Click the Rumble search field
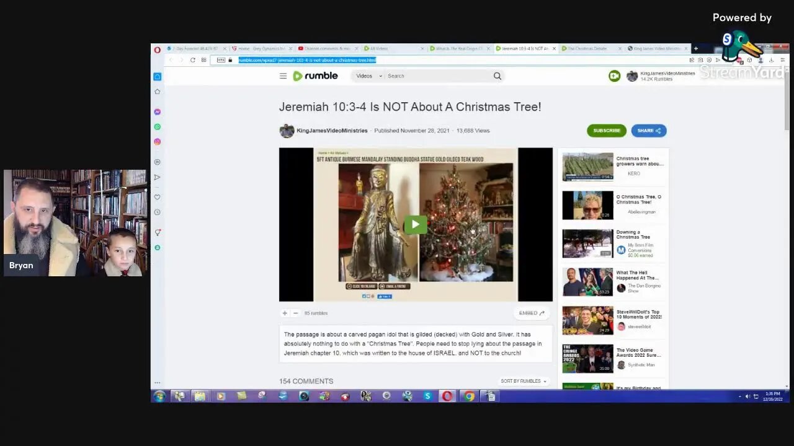 coord(437,76)
